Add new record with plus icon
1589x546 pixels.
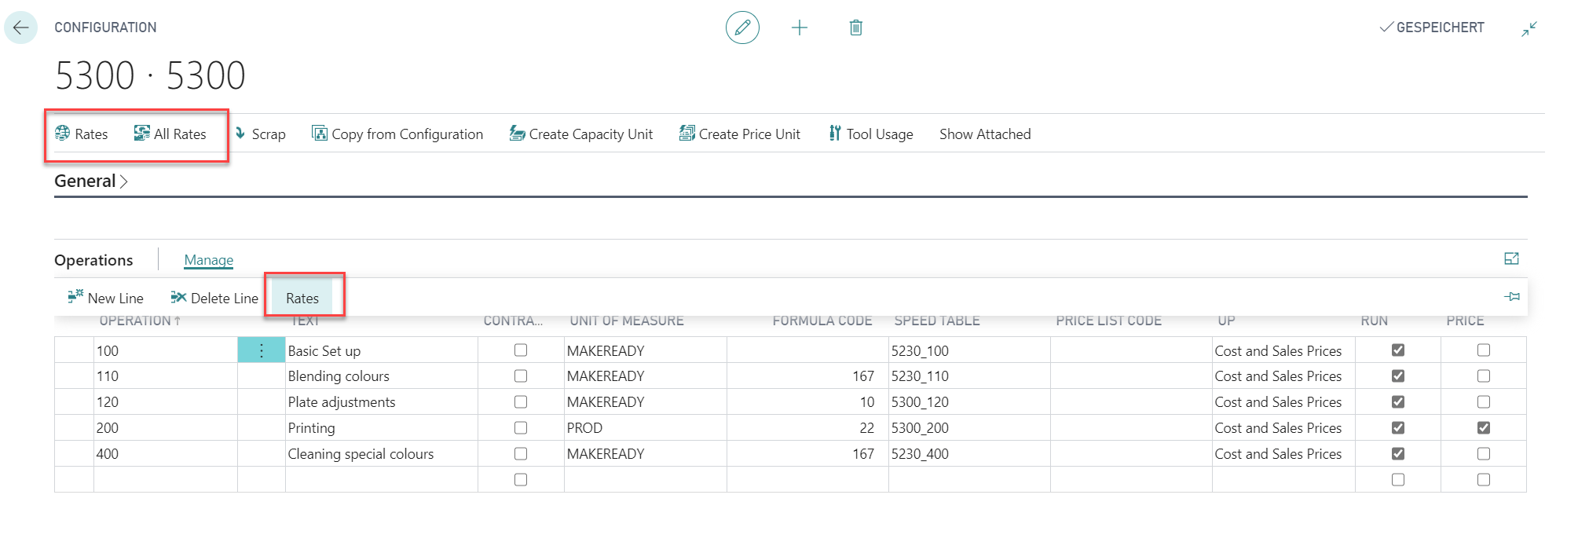coord(800,28)
